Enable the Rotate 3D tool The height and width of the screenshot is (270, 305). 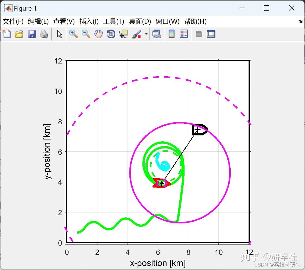[x=111, y=34]
